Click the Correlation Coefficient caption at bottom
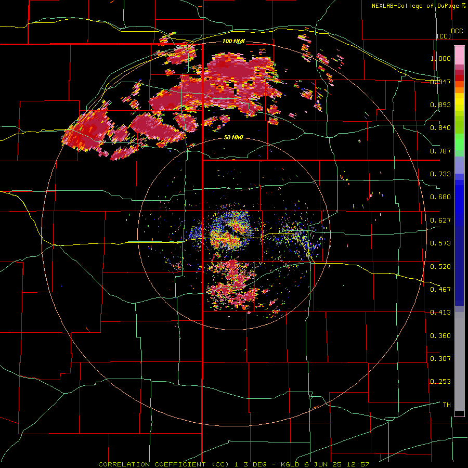The height and width of the screenshot is (468, 468). tap(234, 464)
